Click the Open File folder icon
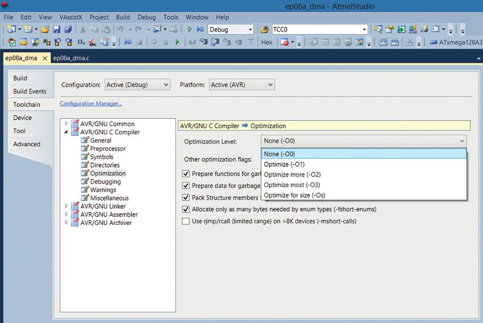483x323 pixels. (45, 29)
